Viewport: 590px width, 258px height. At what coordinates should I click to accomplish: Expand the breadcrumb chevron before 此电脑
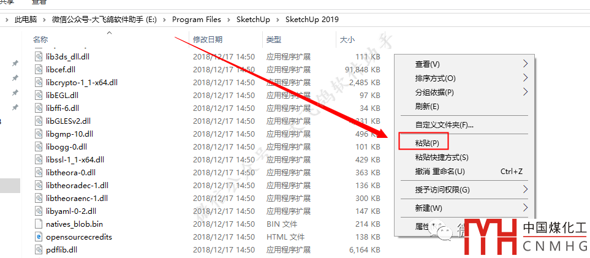click(x=7, y=20)
